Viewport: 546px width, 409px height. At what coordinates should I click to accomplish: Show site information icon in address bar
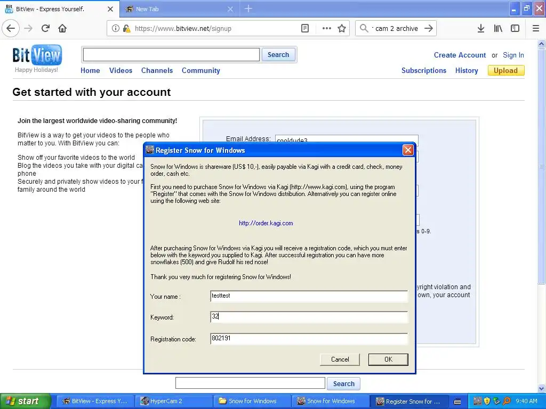coord(116,29)
